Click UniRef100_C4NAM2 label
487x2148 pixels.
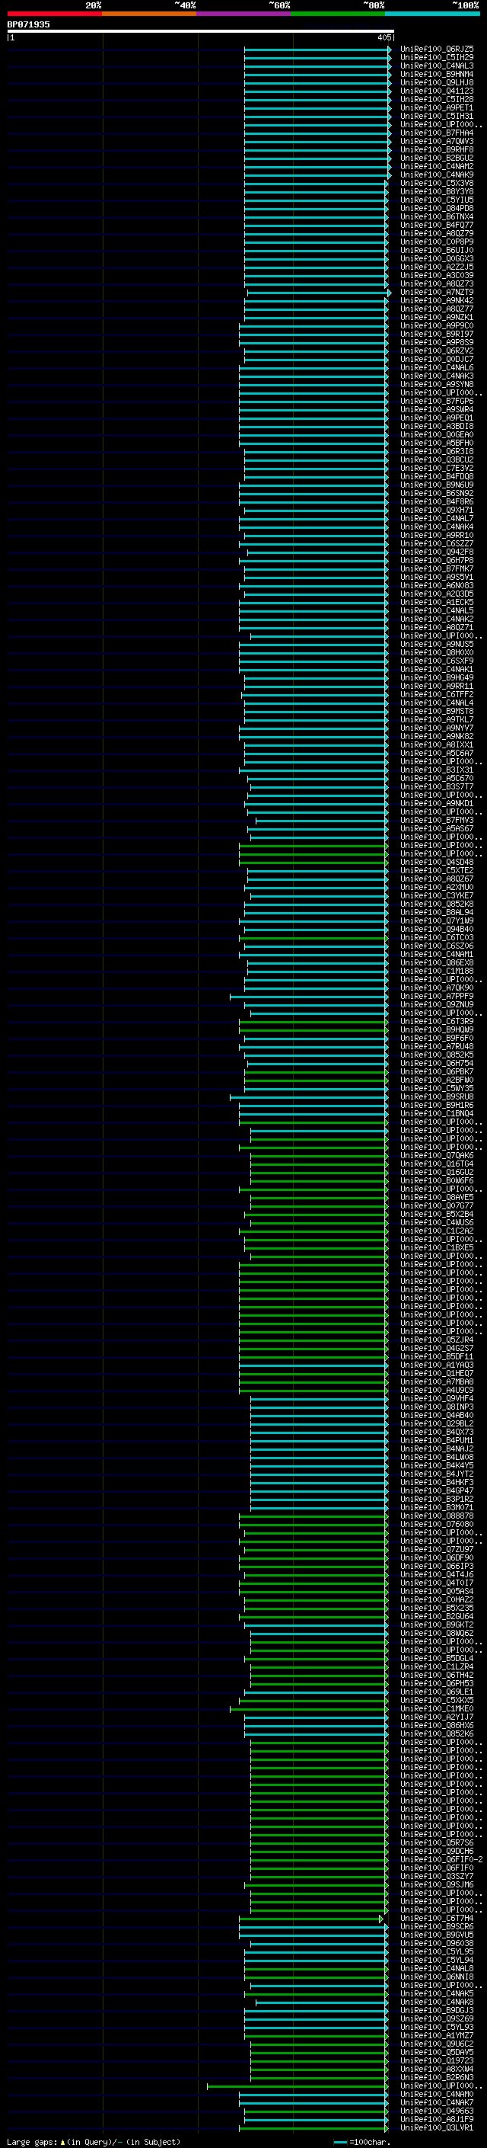[437, 166]
